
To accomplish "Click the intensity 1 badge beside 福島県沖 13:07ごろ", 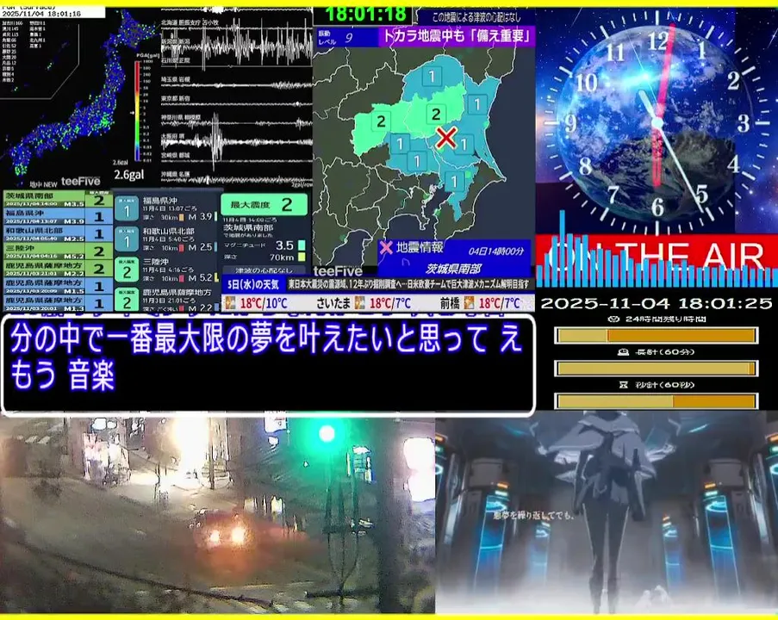I will coord(127,209).
